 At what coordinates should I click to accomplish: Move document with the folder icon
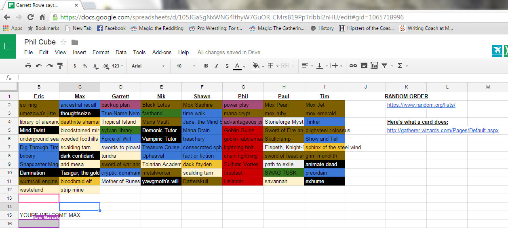pos(75,42)
